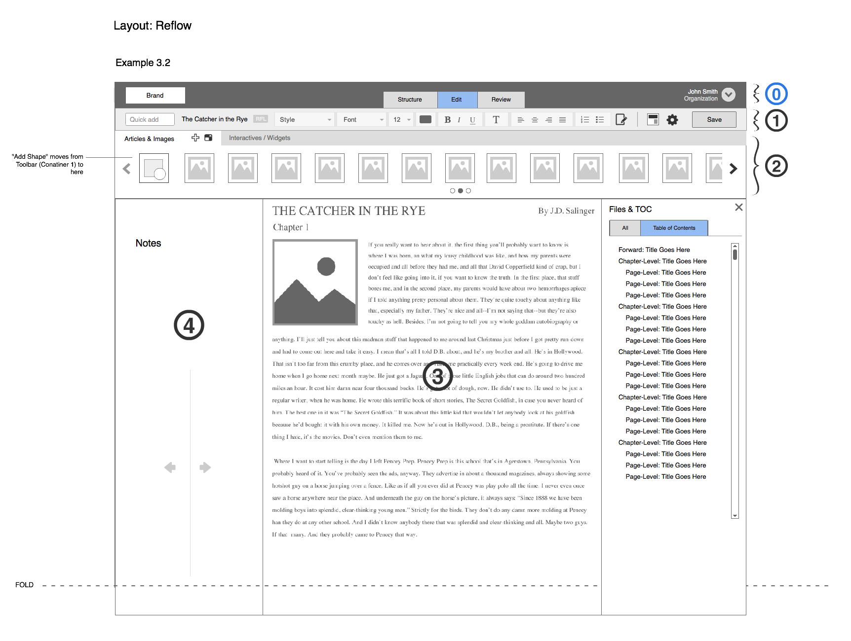Pick the text color swatch
This screenshot has width=851, height=641.
(x=425, y=120)
